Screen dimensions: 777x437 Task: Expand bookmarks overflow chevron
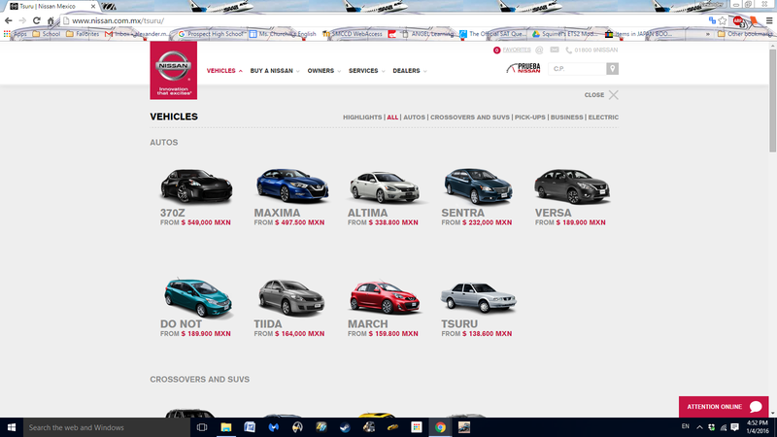click(708, 34)
